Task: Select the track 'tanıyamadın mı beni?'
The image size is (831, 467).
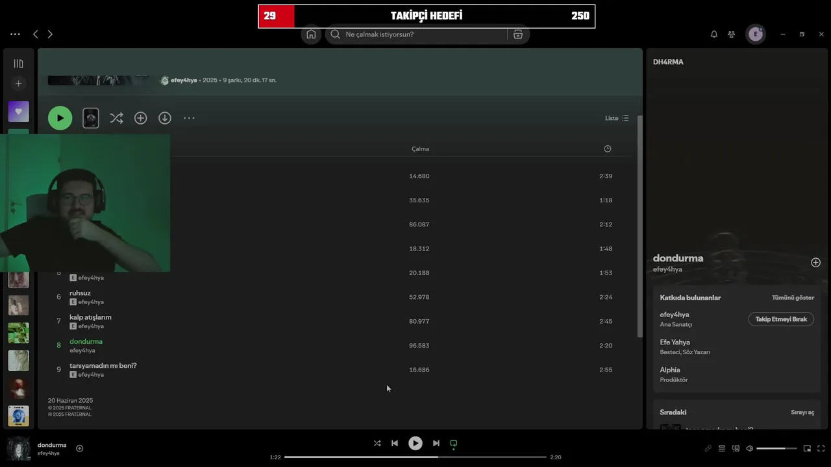Action: coord(103,366)
